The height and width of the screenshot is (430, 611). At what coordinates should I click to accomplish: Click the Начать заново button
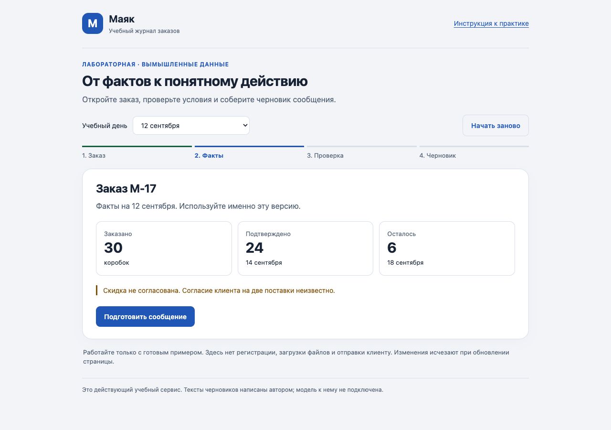pyautogui.click(x=495, y=126)
